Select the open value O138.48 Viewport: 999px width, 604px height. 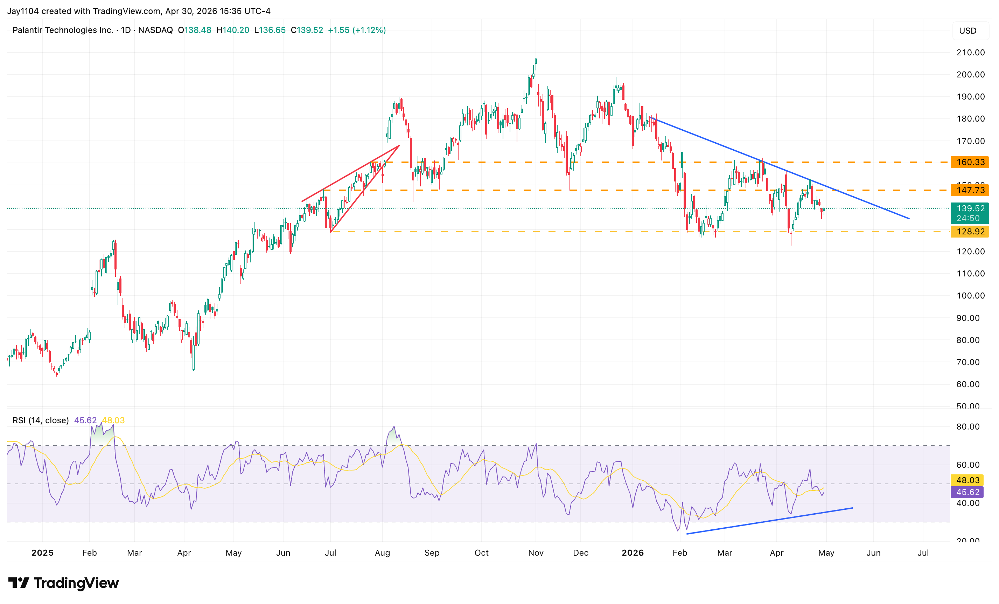[195, 30]
